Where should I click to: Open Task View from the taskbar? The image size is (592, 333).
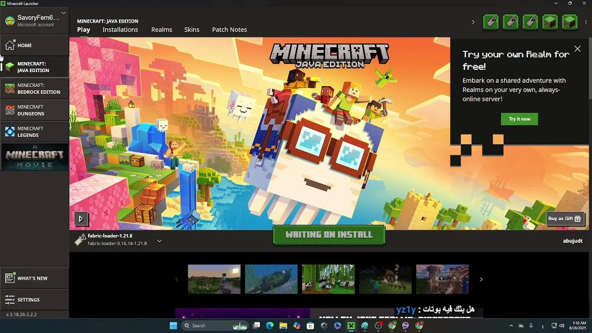pyautogui.click(x=257, y=326)
